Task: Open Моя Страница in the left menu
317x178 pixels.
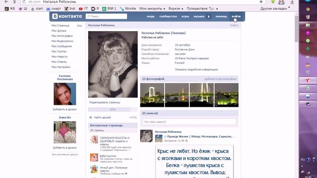Action: click(60, 25)
